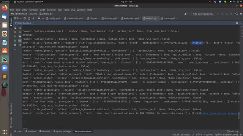Open the Navigate menu
Screen dimensions: 243x136
coord(33,10)
